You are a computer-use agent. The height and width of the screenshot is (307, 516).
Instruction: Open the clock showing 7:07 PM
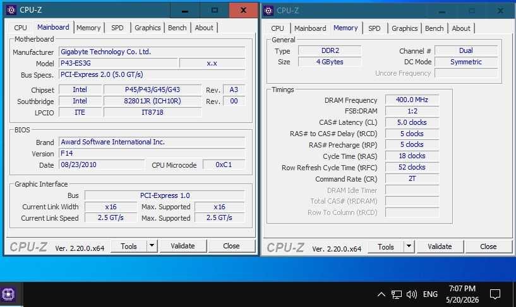pos(462,294)
